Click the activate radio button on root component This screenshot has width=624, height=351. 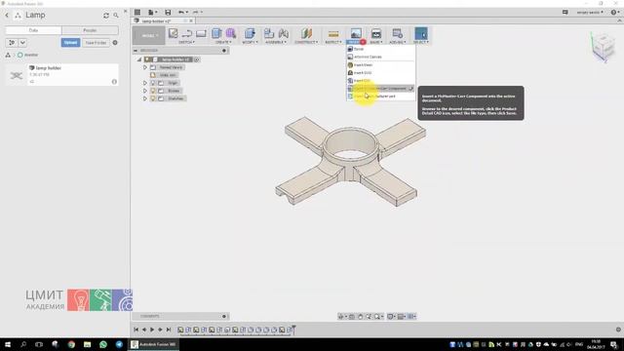pyautogui.click(x=197, y=59)
